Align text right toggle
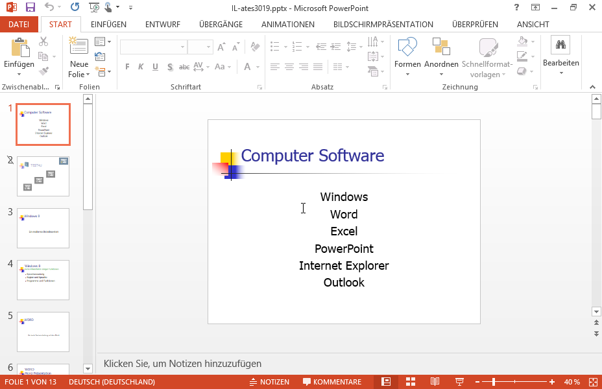 [304, 67]
